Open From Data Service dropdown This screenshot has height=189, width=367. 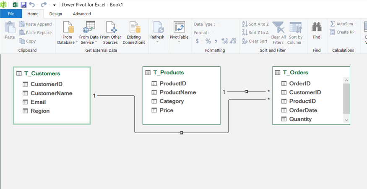88,33
